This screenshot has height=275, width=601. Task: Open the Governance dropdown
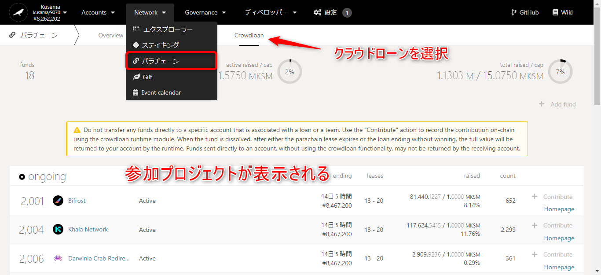(205, 12)
